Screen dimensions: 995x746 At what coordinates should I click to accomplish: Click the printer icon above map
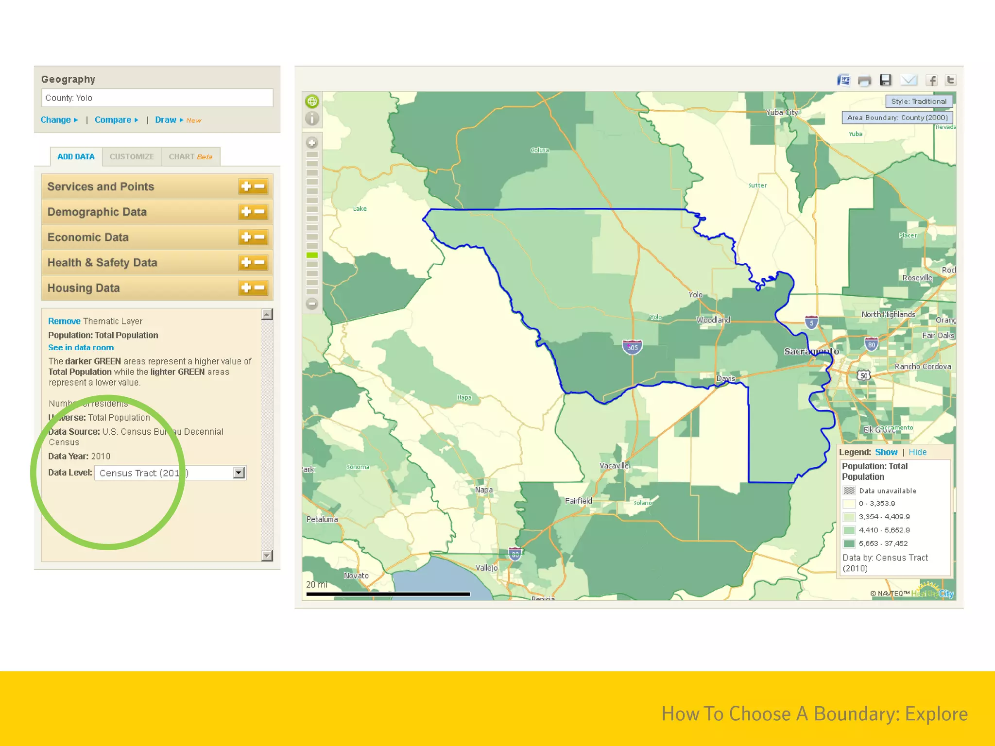point(864,81)
